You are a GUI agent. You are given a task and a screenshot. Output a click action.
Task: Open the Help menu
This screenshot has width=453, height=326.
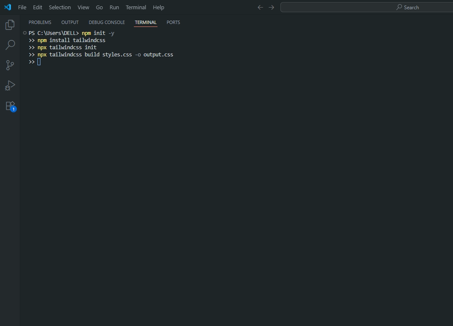(x=158, y=7)
